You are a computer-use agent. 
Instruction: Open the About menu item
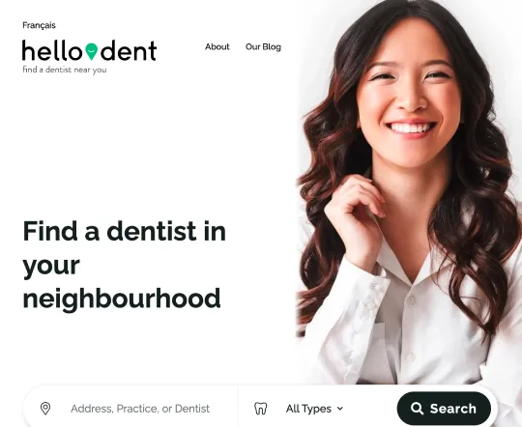(217, 47)
